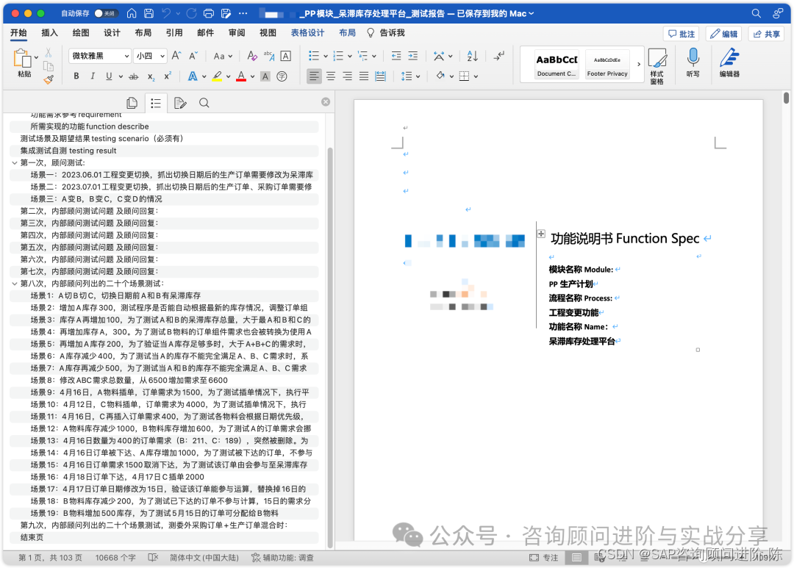Open the title bar overflow menu

point(243,14)
